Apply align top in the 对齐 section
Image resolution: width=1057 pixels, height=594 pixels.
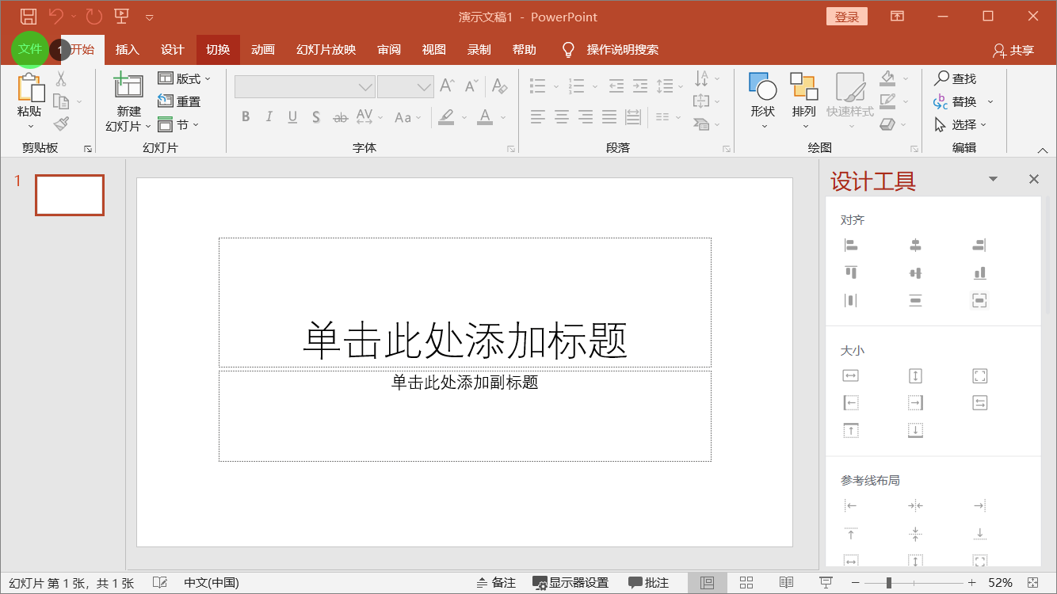point(851,272)
